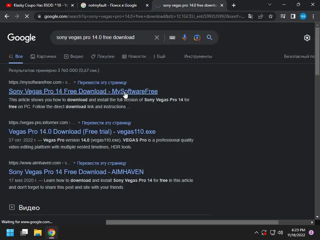Viewport: 320px width, 240px height.
Task: Click the horizontal scrollbar thumb
Action: [192, 222]
